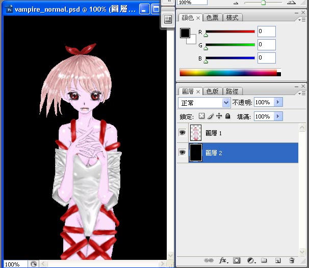Expand the 不透明 opacity slider arrow
Screen dimensions: 309x268
point(278,102)
